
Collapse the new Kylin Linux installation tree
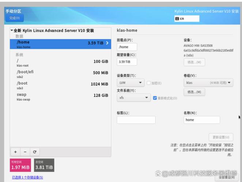[12, 30]
